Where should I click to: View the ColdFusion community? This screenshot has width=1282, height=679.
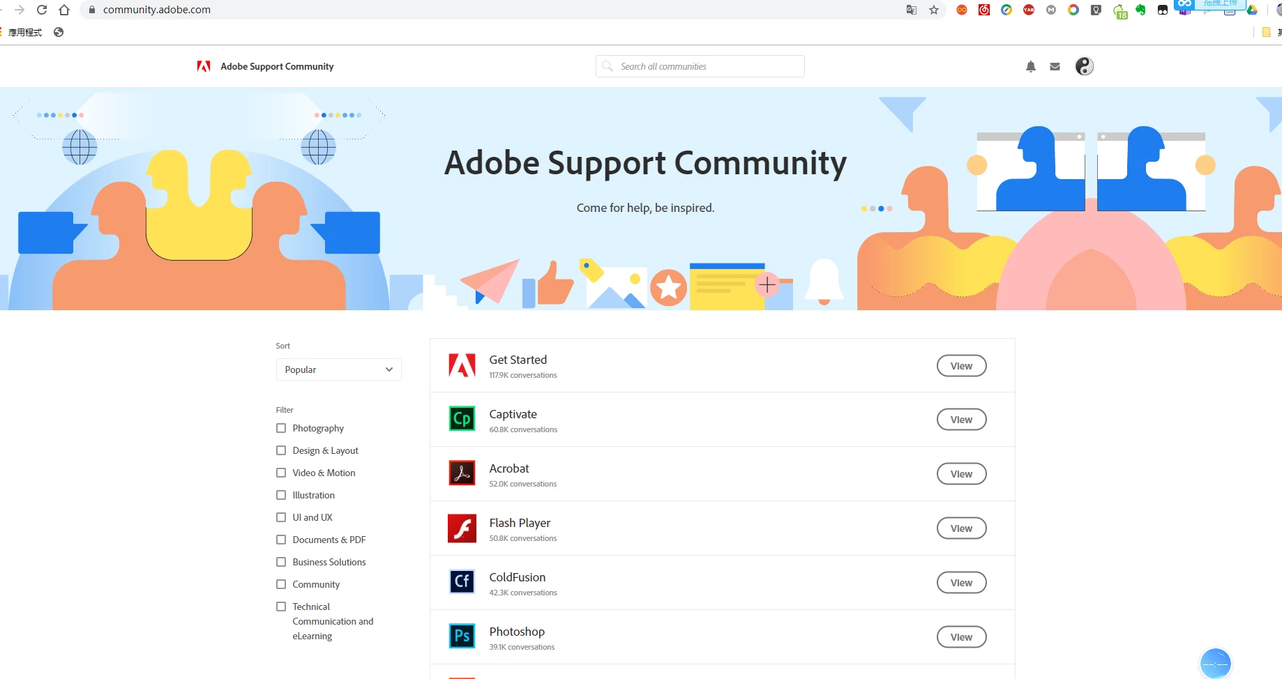(x=961, y=583)
